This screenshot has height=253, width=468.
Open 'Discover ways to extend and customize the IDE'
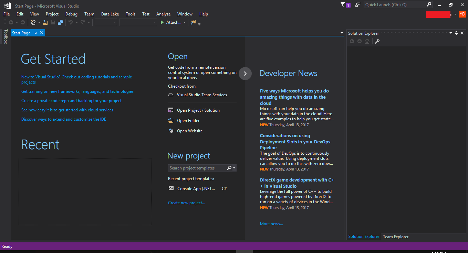[x=64, y=119]
